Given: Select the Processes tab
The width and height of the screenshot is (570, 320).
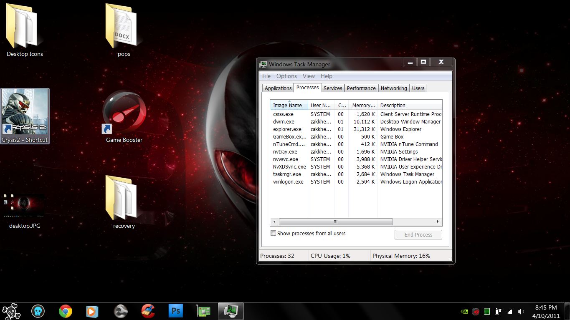Looking at the screenshot, I should 307,88.
